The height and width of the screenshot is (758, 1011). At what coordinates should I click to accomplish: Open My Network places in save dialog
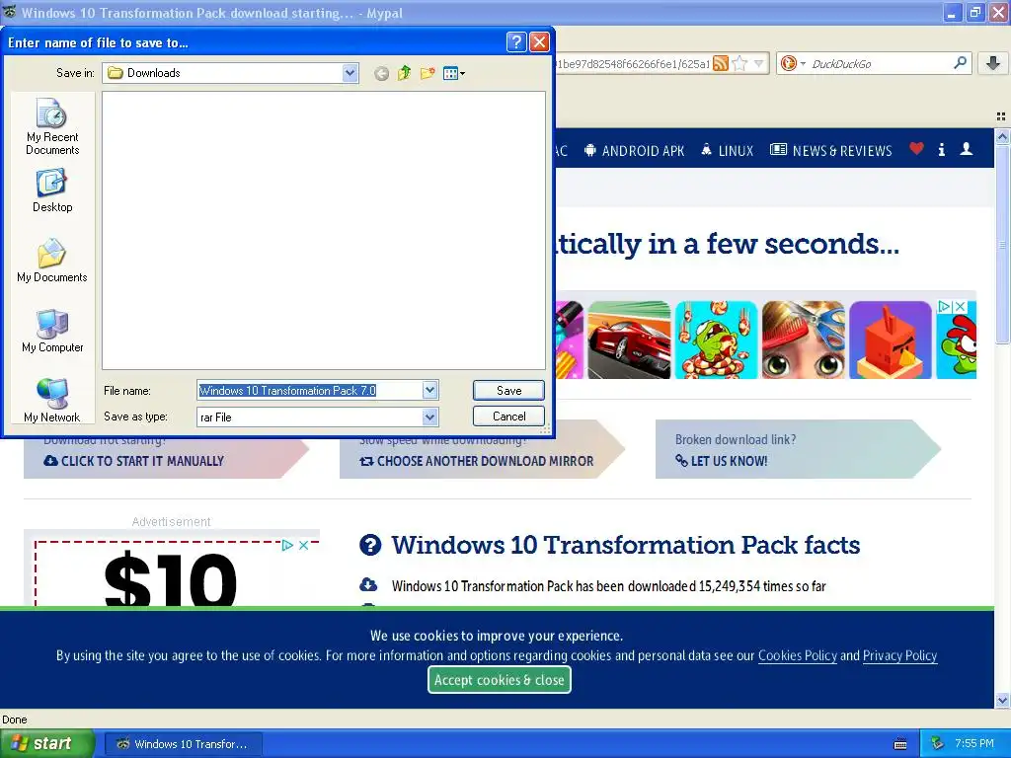click(x=52, y=401)
